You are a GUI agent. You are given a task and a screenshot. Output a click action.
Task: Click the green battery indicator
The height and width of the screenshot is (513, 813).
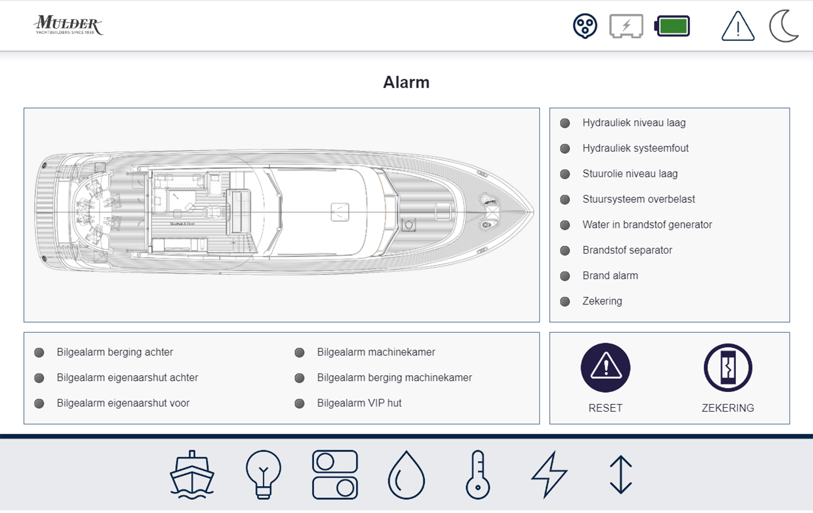click(672, 26)
